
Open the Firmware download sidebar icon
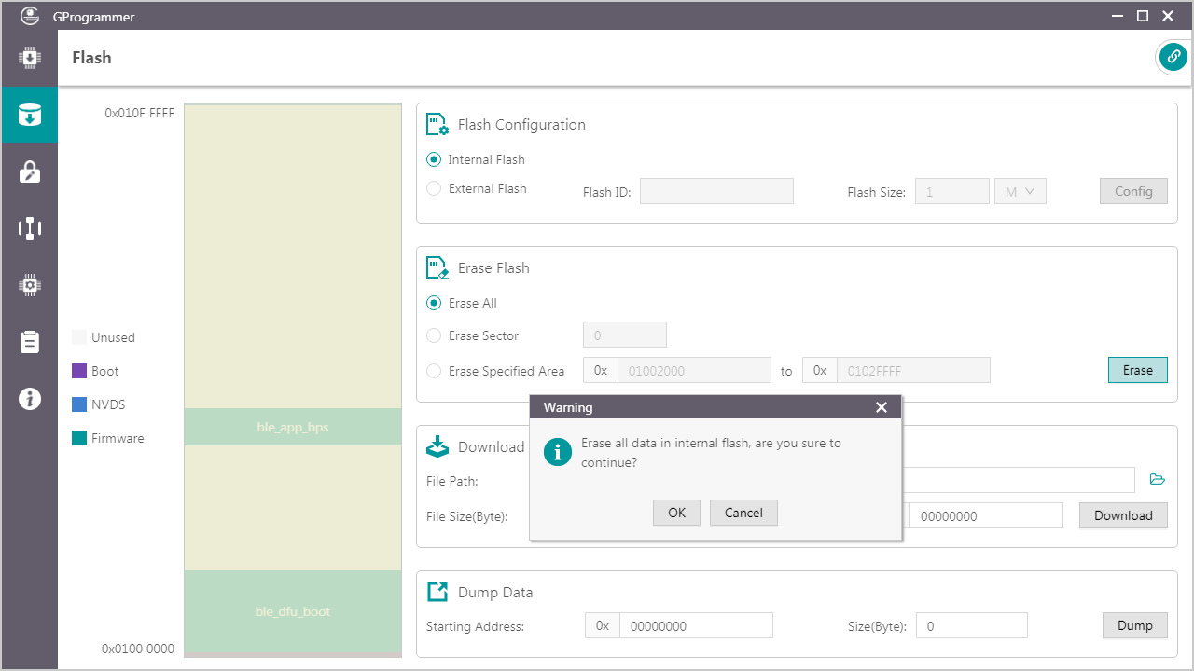pos(29,58)
